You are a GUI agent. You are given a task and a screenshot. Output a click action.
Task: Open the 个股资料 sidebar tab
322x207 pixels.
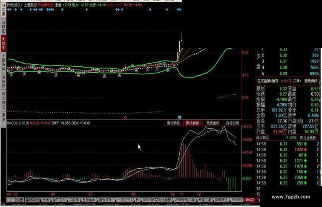coord(3,62)
